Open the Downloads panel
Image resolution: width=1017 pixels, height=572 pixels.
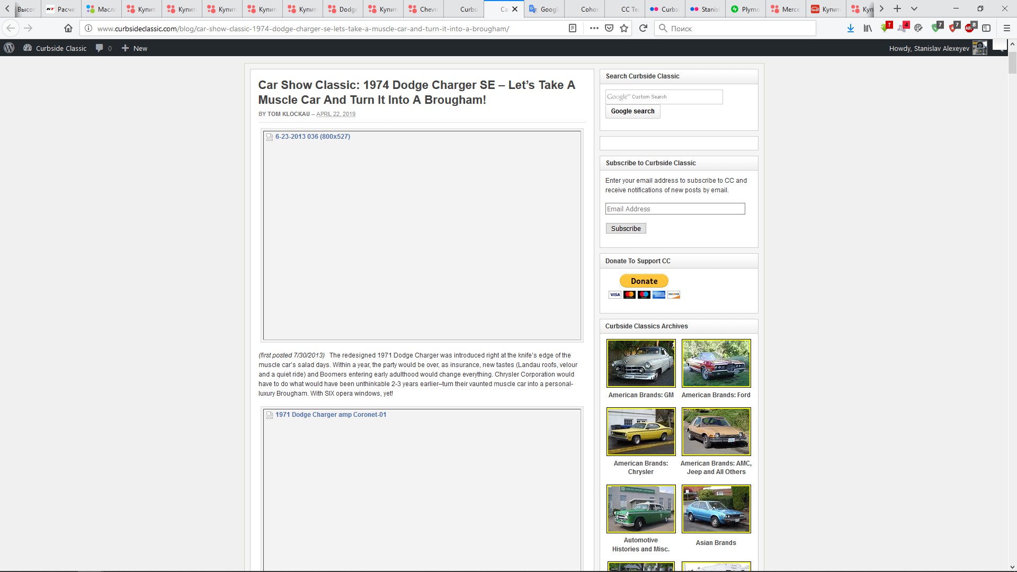click(x=851, y=29)
